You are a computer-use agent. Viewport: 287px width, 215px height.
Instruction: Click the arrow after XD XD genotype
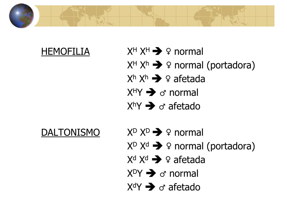158,132
